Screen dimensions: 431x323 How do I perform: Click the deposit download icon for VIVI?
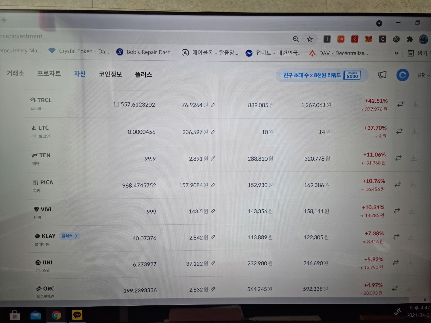[x=412, y=211]
